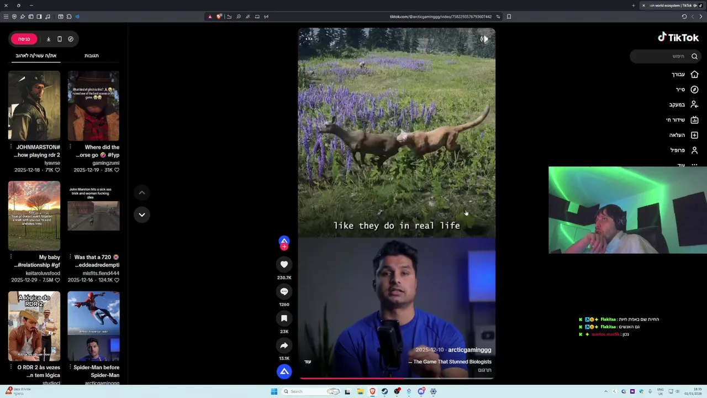
Task: Click the Windows taskbar Search box
Action: pyautogui.click(x=311, y=391)
